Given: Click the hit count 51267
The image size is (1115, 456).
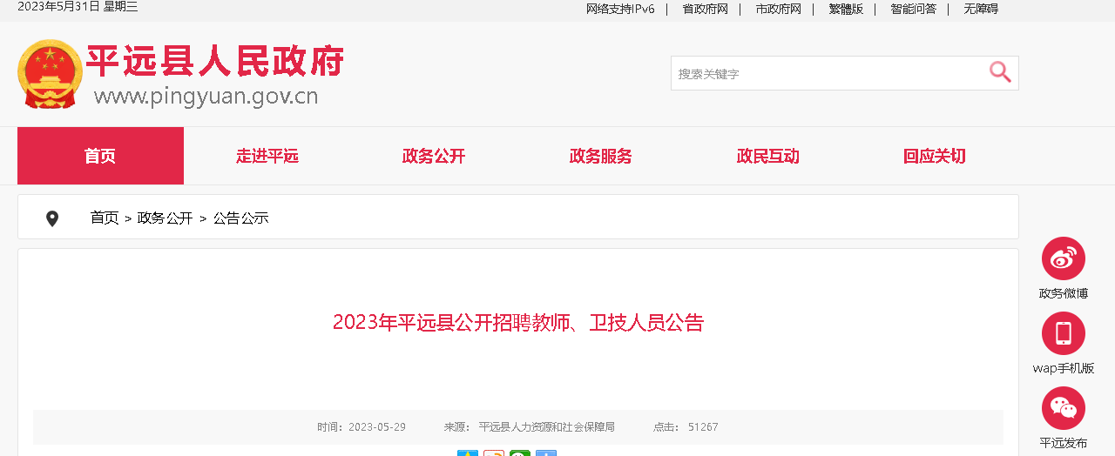Looking at the screenshot, I should (703, 427).
